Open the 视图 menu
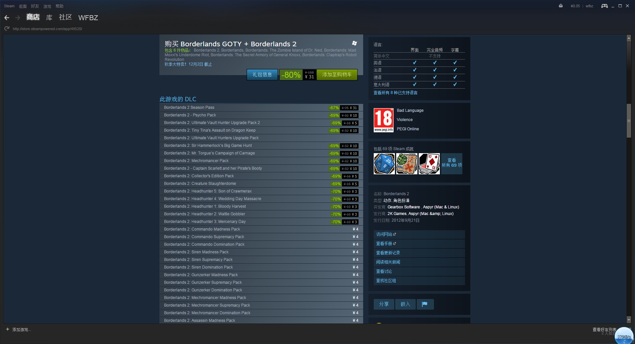The image size is (635, 344). point(23,6)
